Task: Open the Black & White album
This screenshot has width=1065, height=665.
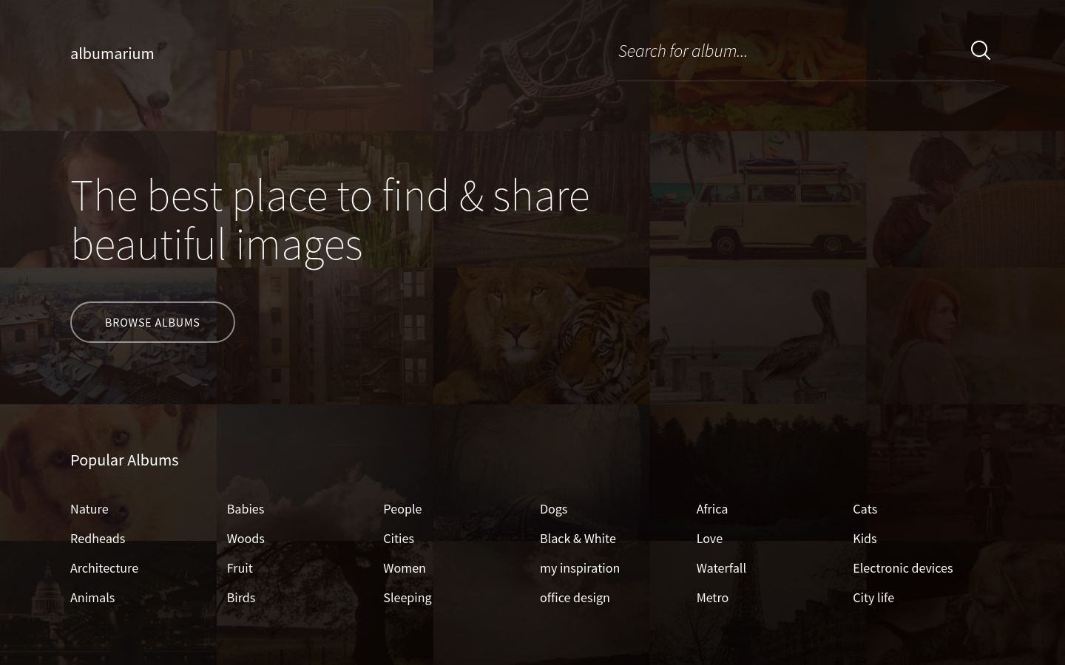Action: tap(578, 539)
